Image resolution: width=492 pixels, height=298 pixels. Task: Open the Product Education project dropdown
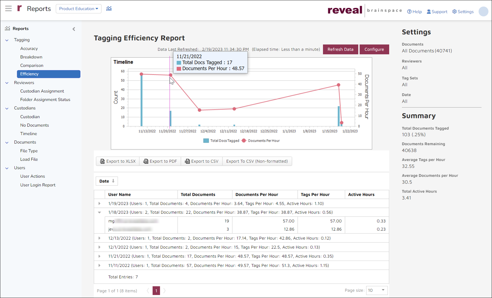(x=79, y=9)
